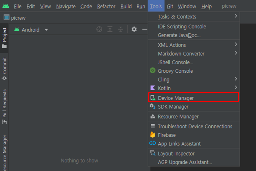Click the Resource Manager shapes icon
Image resolution: width=256 pixels, height=171 pixels.
pyautogui.click(x=153, y=116)
